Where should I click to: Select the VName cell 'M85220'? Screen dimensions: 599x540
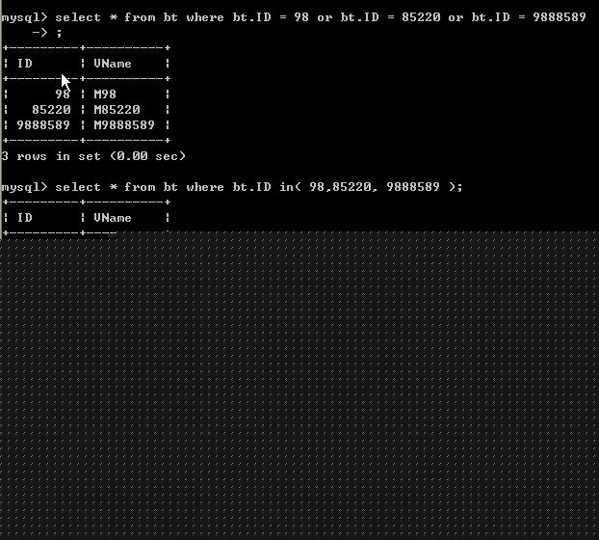click(x=117, y=110)
